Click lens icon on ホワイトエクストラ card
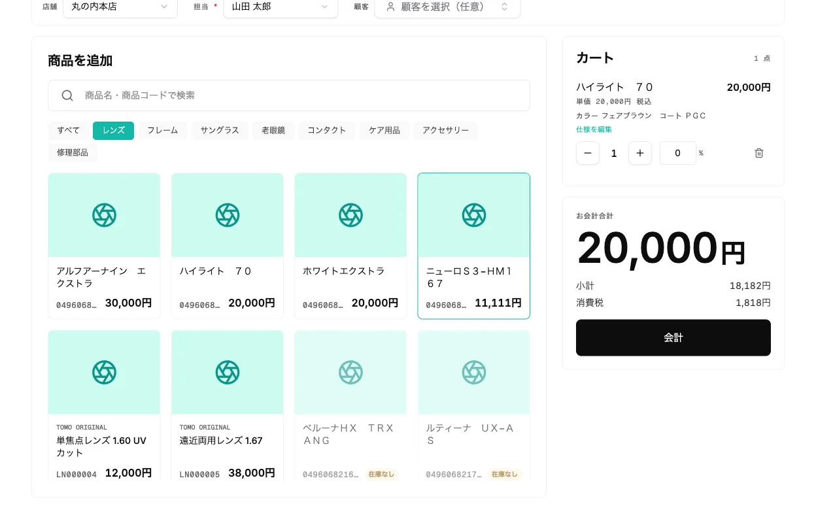Screen dimensions: 816x510 pos(350,215)
